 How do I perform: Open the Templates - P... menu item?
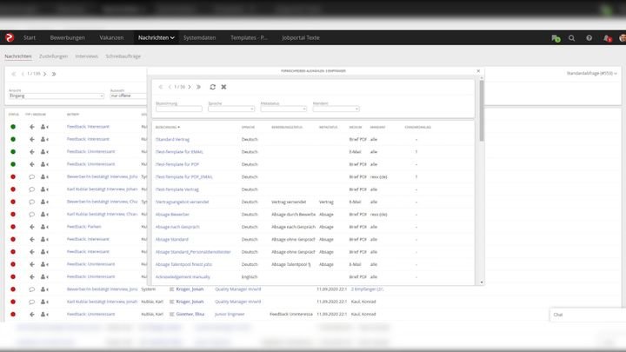(x=249, y=37)
